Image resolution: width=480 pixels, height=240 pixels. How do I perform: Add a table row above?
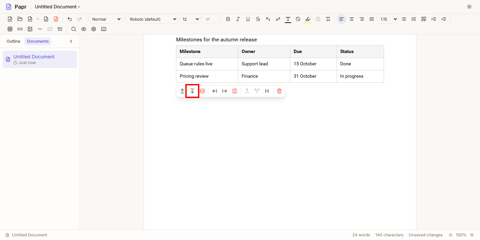(182, 91)
